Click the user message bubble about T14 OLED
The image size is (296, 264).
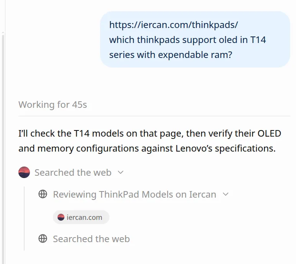click(x=195, y=39)
